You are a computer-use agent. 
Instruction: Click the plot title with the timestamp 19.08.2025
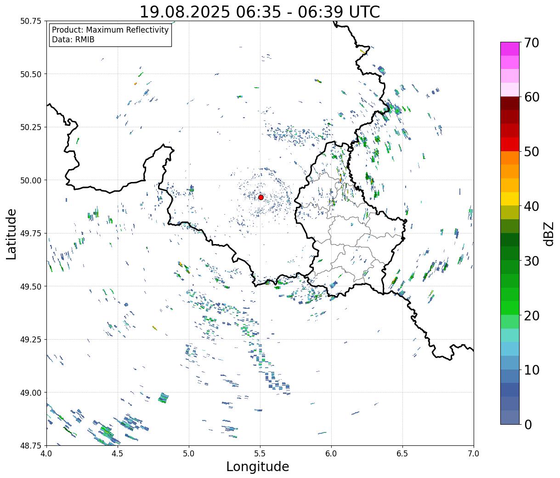coord(260,11)
